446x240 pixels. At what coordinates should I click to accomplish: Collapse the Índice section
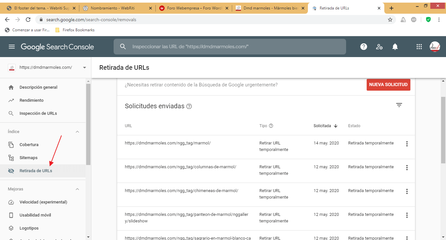click(x=77, y=132)
